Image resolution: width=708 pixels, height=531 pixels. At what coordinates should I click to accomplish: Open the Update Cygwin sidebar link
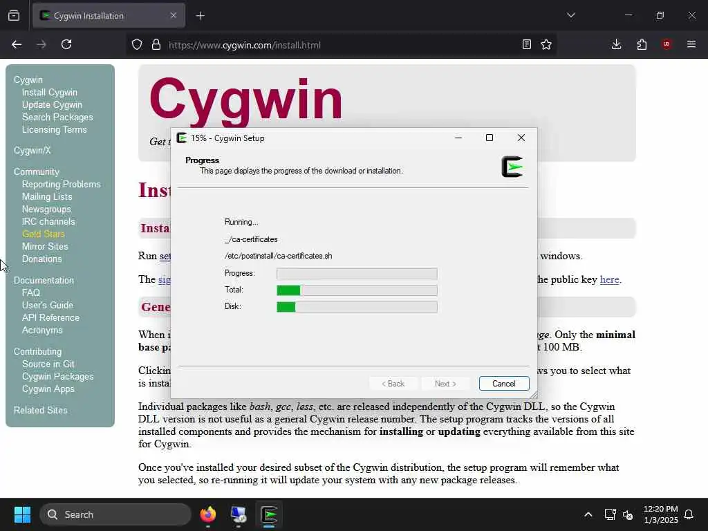52,105
